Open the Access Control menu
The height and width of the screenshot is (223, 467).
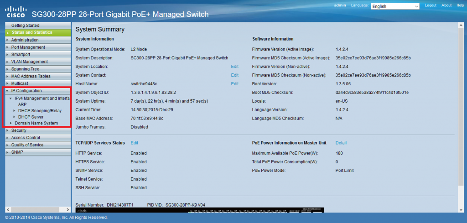click(x=38, y=138)
